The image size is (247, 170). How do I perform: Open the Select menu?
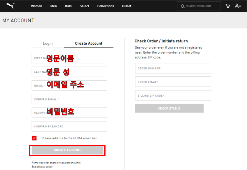point(84,6)
